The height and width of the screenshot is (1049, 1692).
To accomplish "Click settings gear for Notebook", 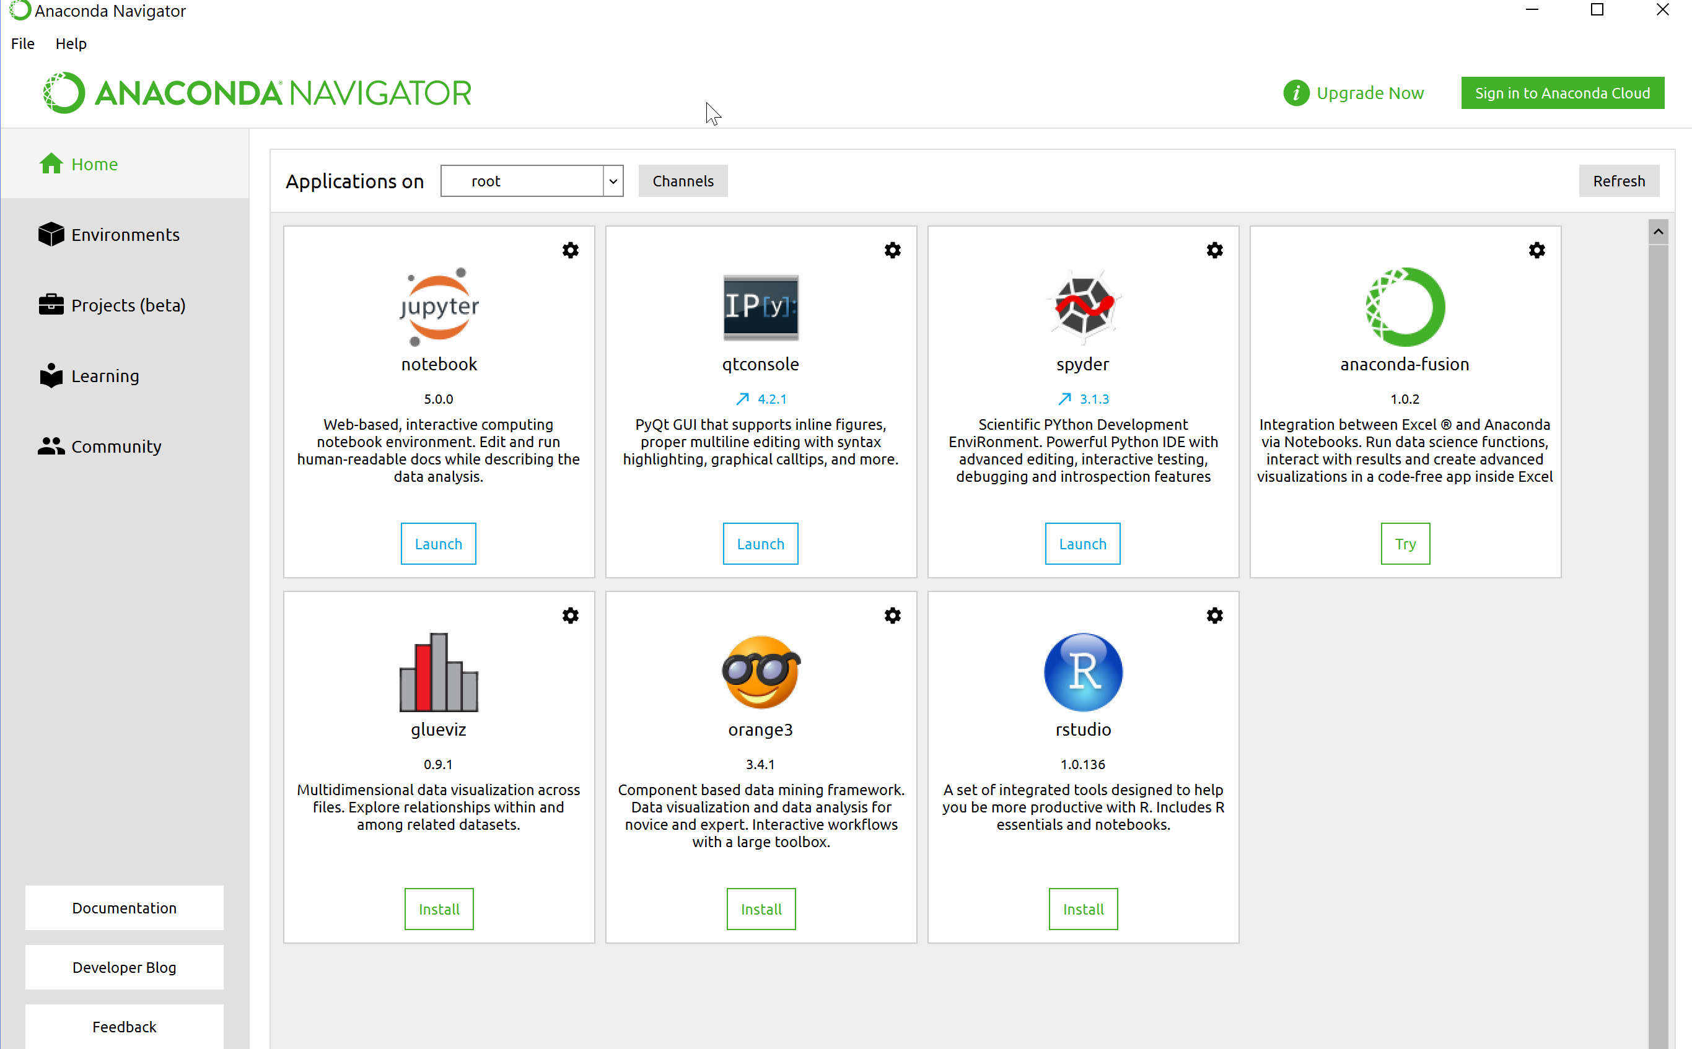I will click(x=571, y=250).
